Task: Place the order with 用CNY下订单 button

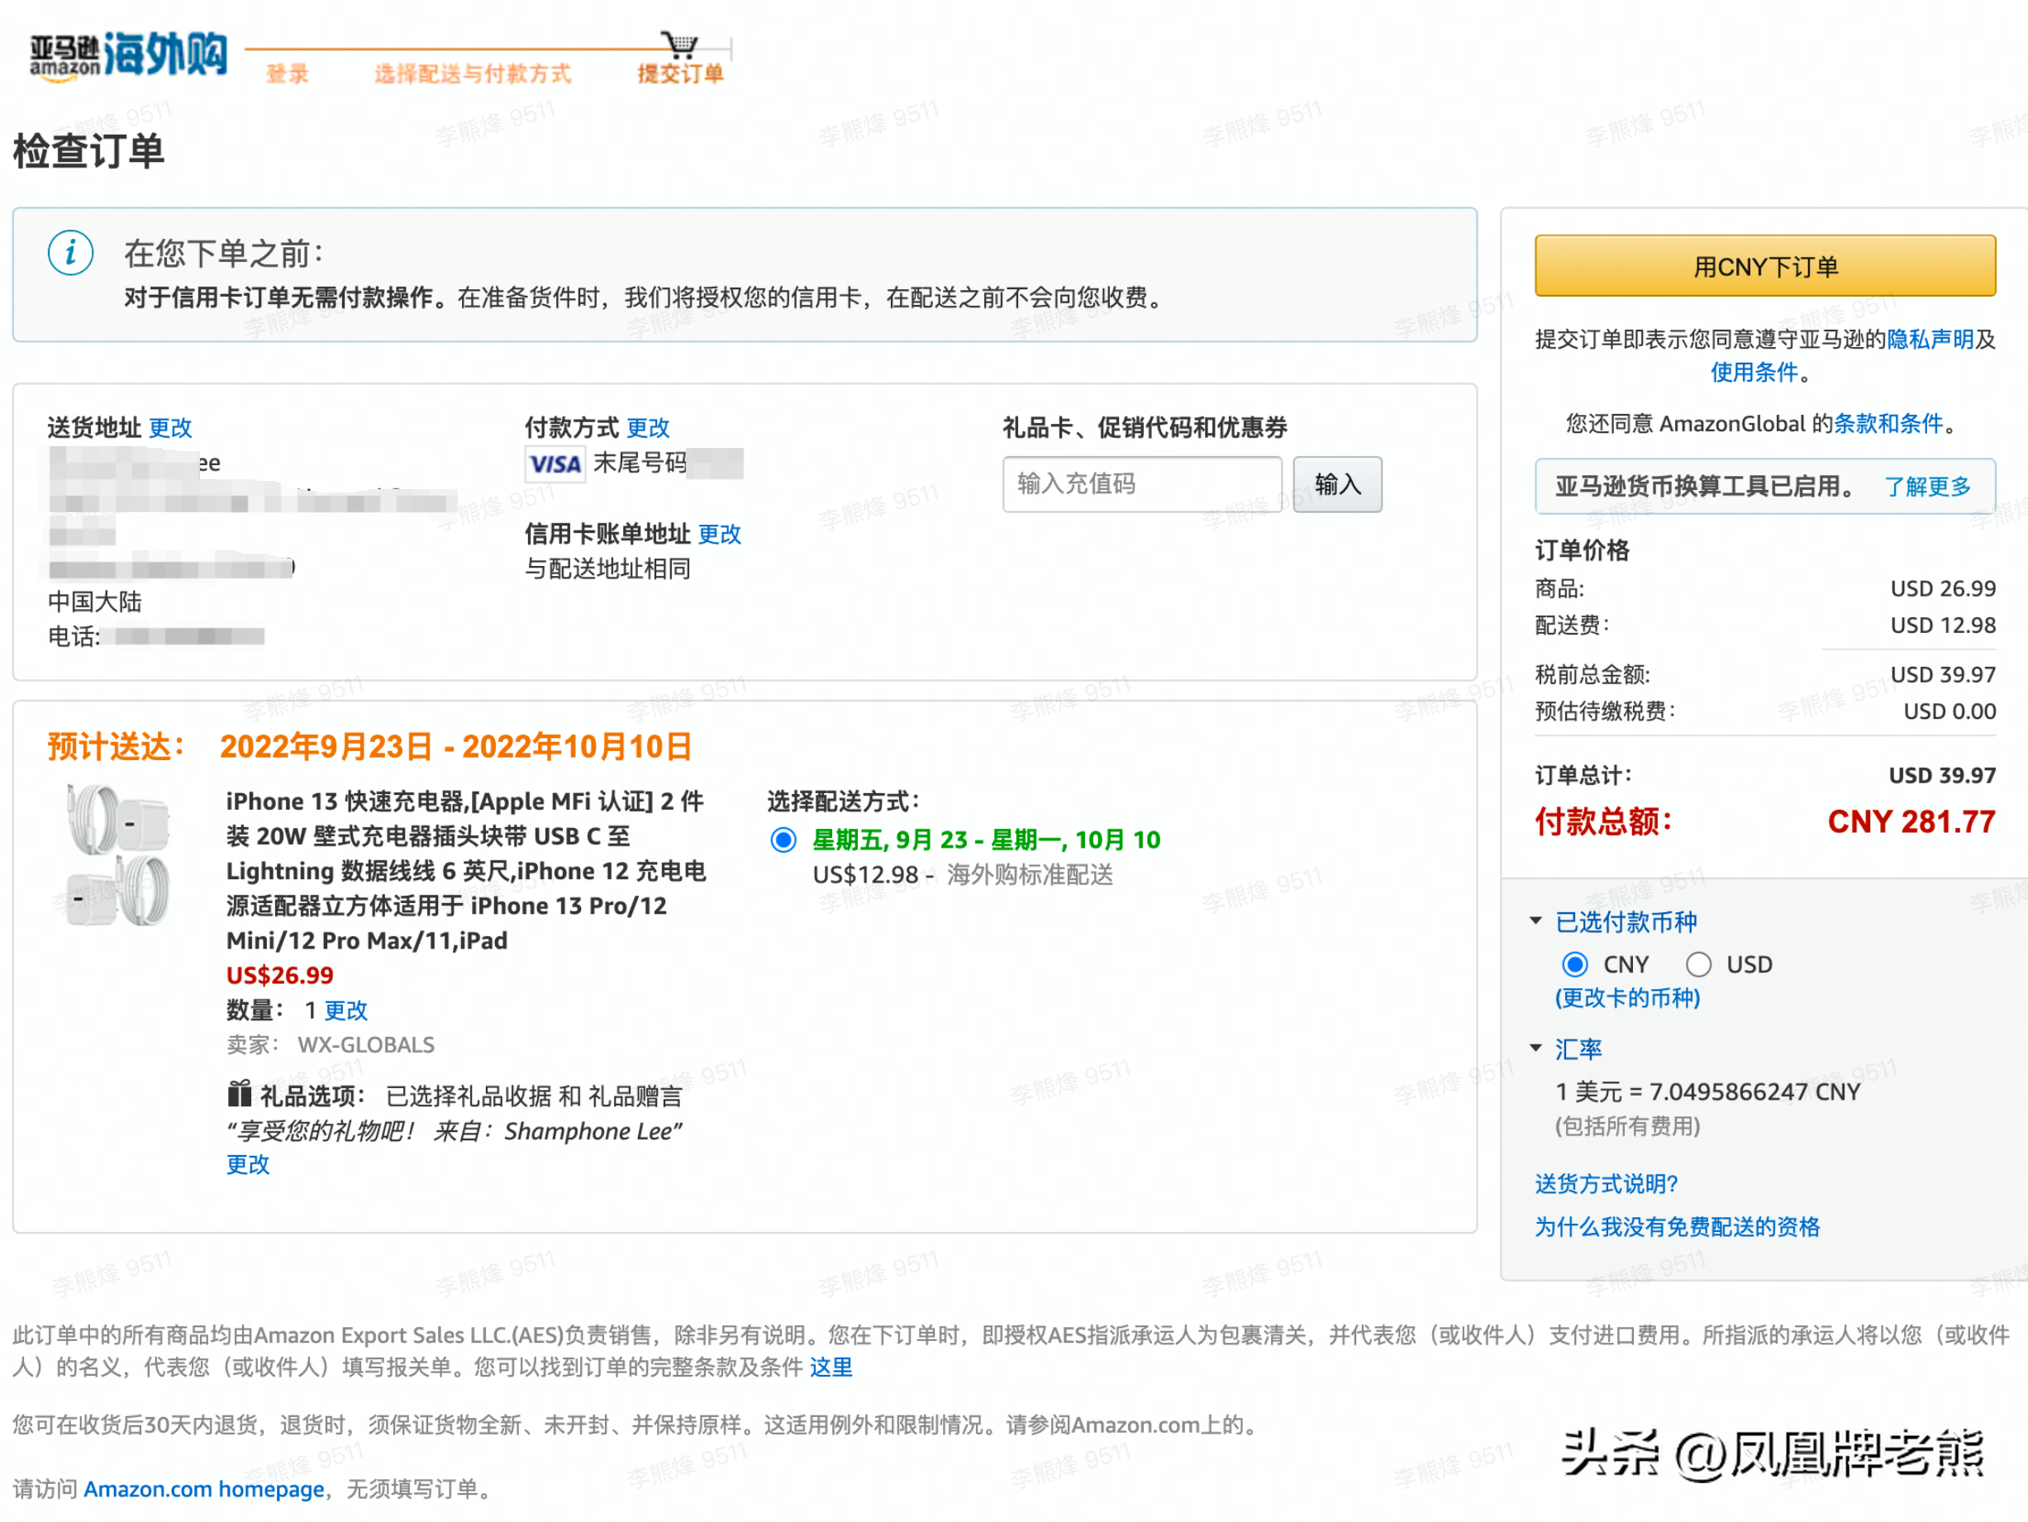Action: pyautogui.click(x=1765, y=266)
